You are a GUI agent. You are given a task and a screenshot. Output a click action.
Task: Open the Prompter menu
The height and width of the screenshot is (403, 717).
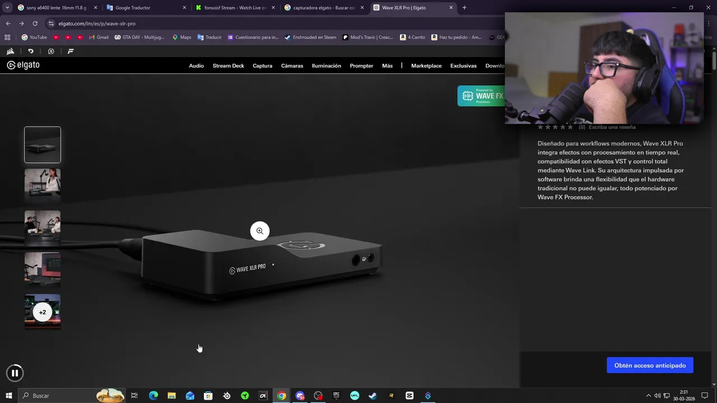click(361, 65)
